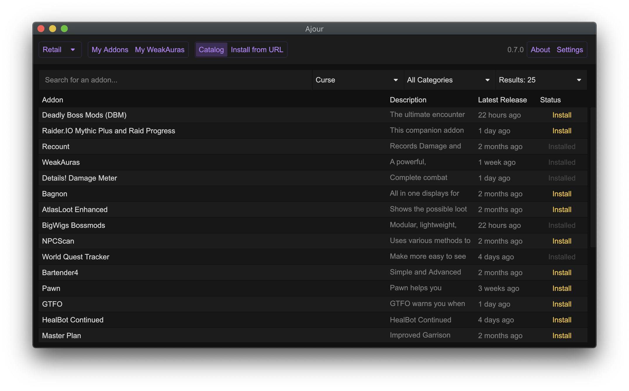Install Deadly Boss Mods (DBM)
The height and width of the screenshot is (391, 629).
[x=561, y=115]
